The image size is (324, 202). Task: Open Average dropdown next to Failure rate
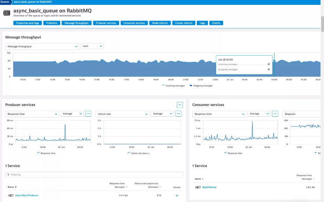click(x=162, y=114)
